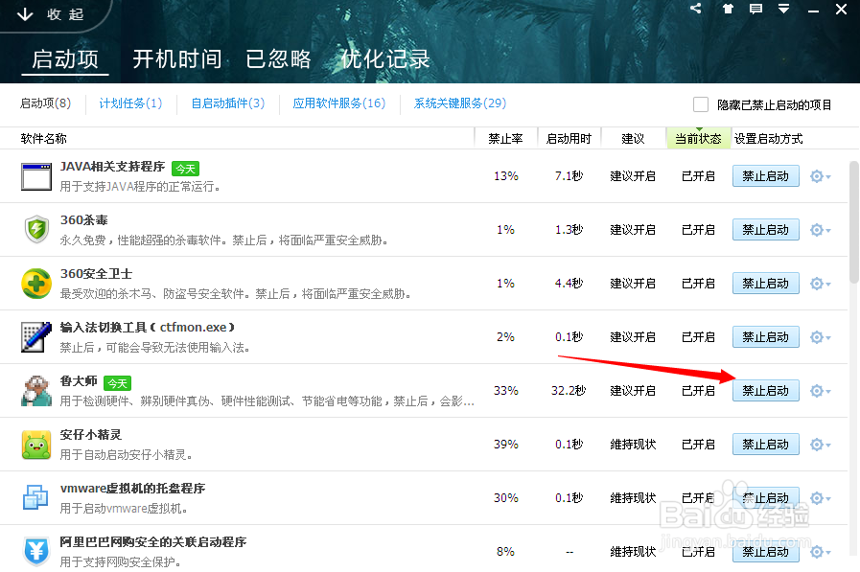Click the 安仔小精灵 green robot icon
Viewport: 860px width, 572px height.
click(x=36, y=445)
